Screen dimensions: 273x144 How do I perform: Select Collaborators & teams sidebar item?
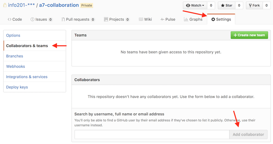pos(27,46)
